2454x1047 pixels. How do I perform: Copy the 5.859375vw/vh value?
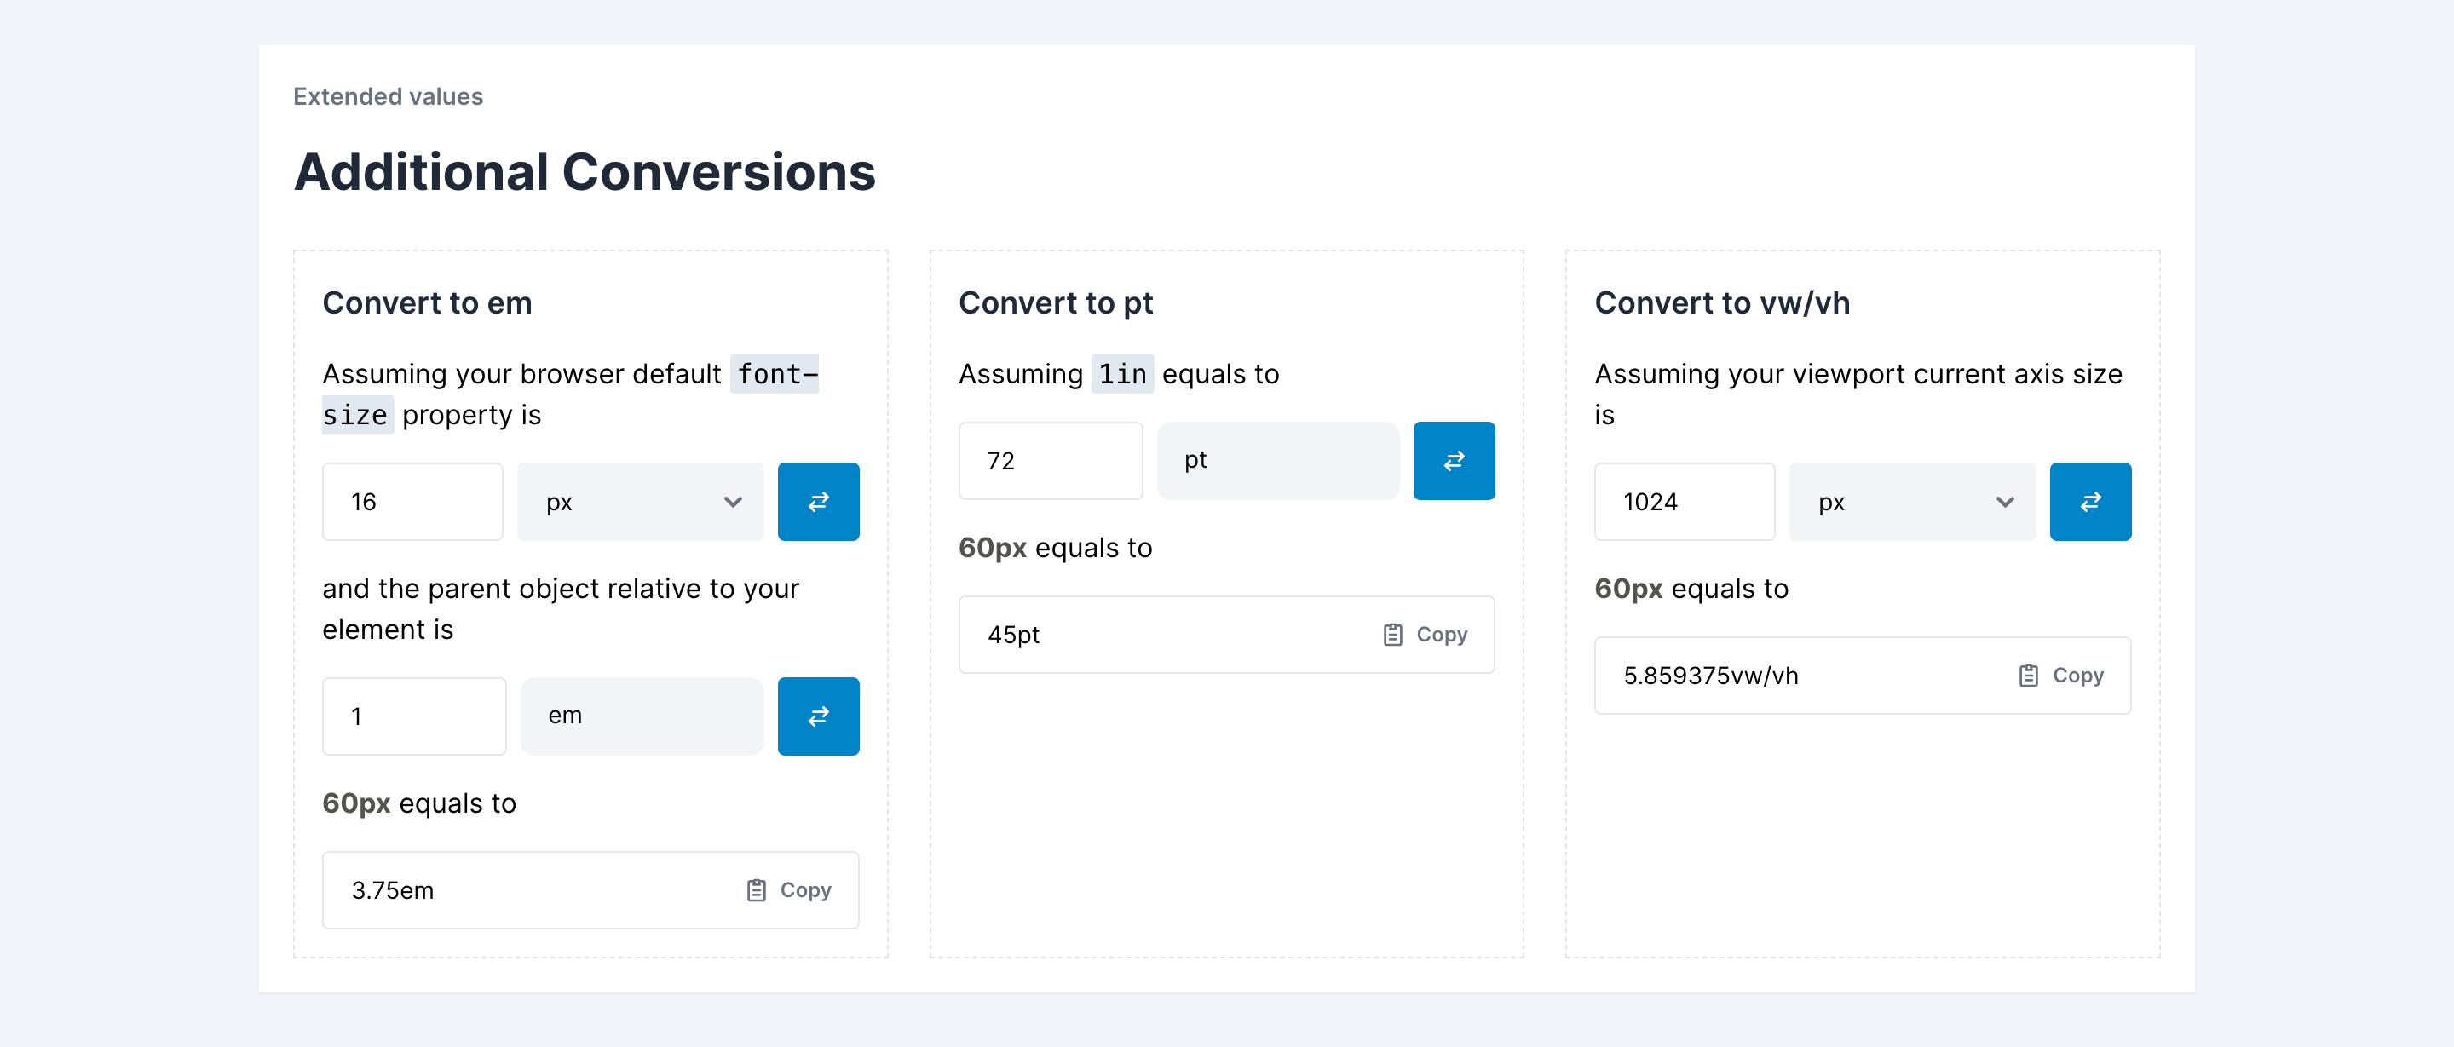[x=2061, y=676]
